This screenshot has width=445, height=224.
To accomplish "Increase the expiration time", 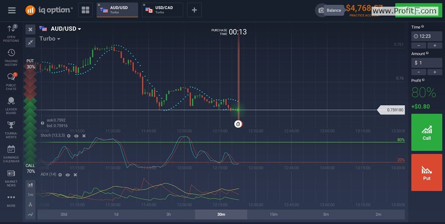I will coord(434,46).
